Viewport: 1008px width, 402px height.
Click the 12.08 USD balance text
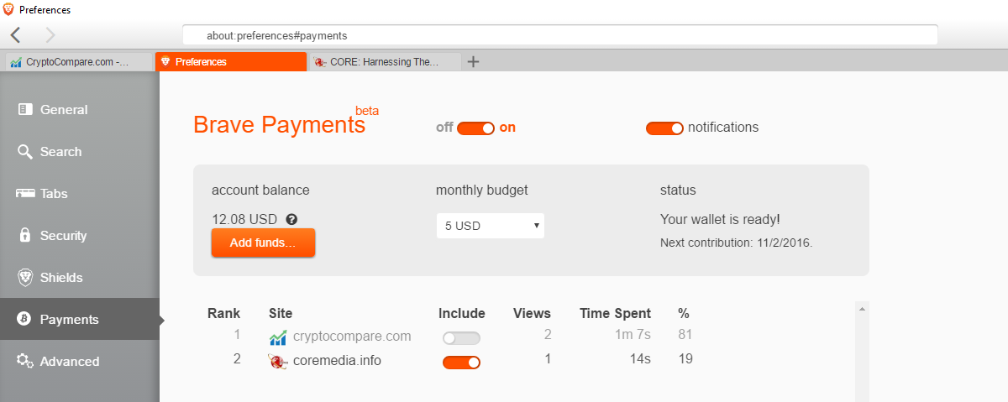tap(244, 219)
